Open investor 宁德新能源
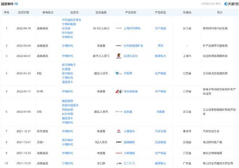 tap(69, 24)
